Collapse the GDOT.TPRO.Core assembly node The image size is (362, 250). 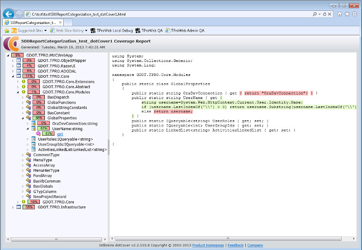pyautogui.click(x=13, y=76)
